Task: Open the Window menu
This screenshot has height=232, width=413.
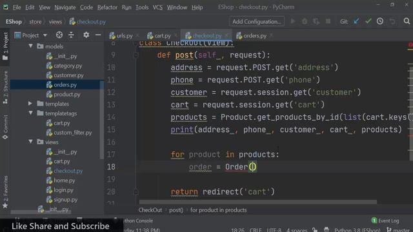Action: (177, 7)
